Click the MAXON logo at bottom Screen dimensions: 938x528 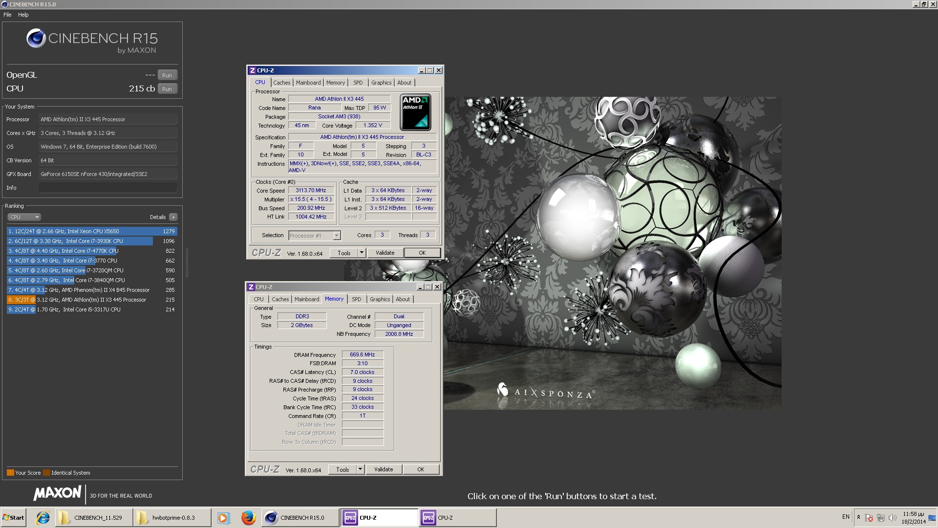57,493
